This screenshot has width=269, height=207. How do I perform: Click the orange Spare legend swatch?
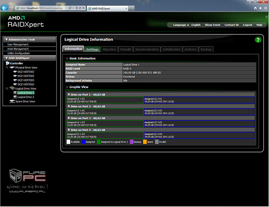coord(145,142)
